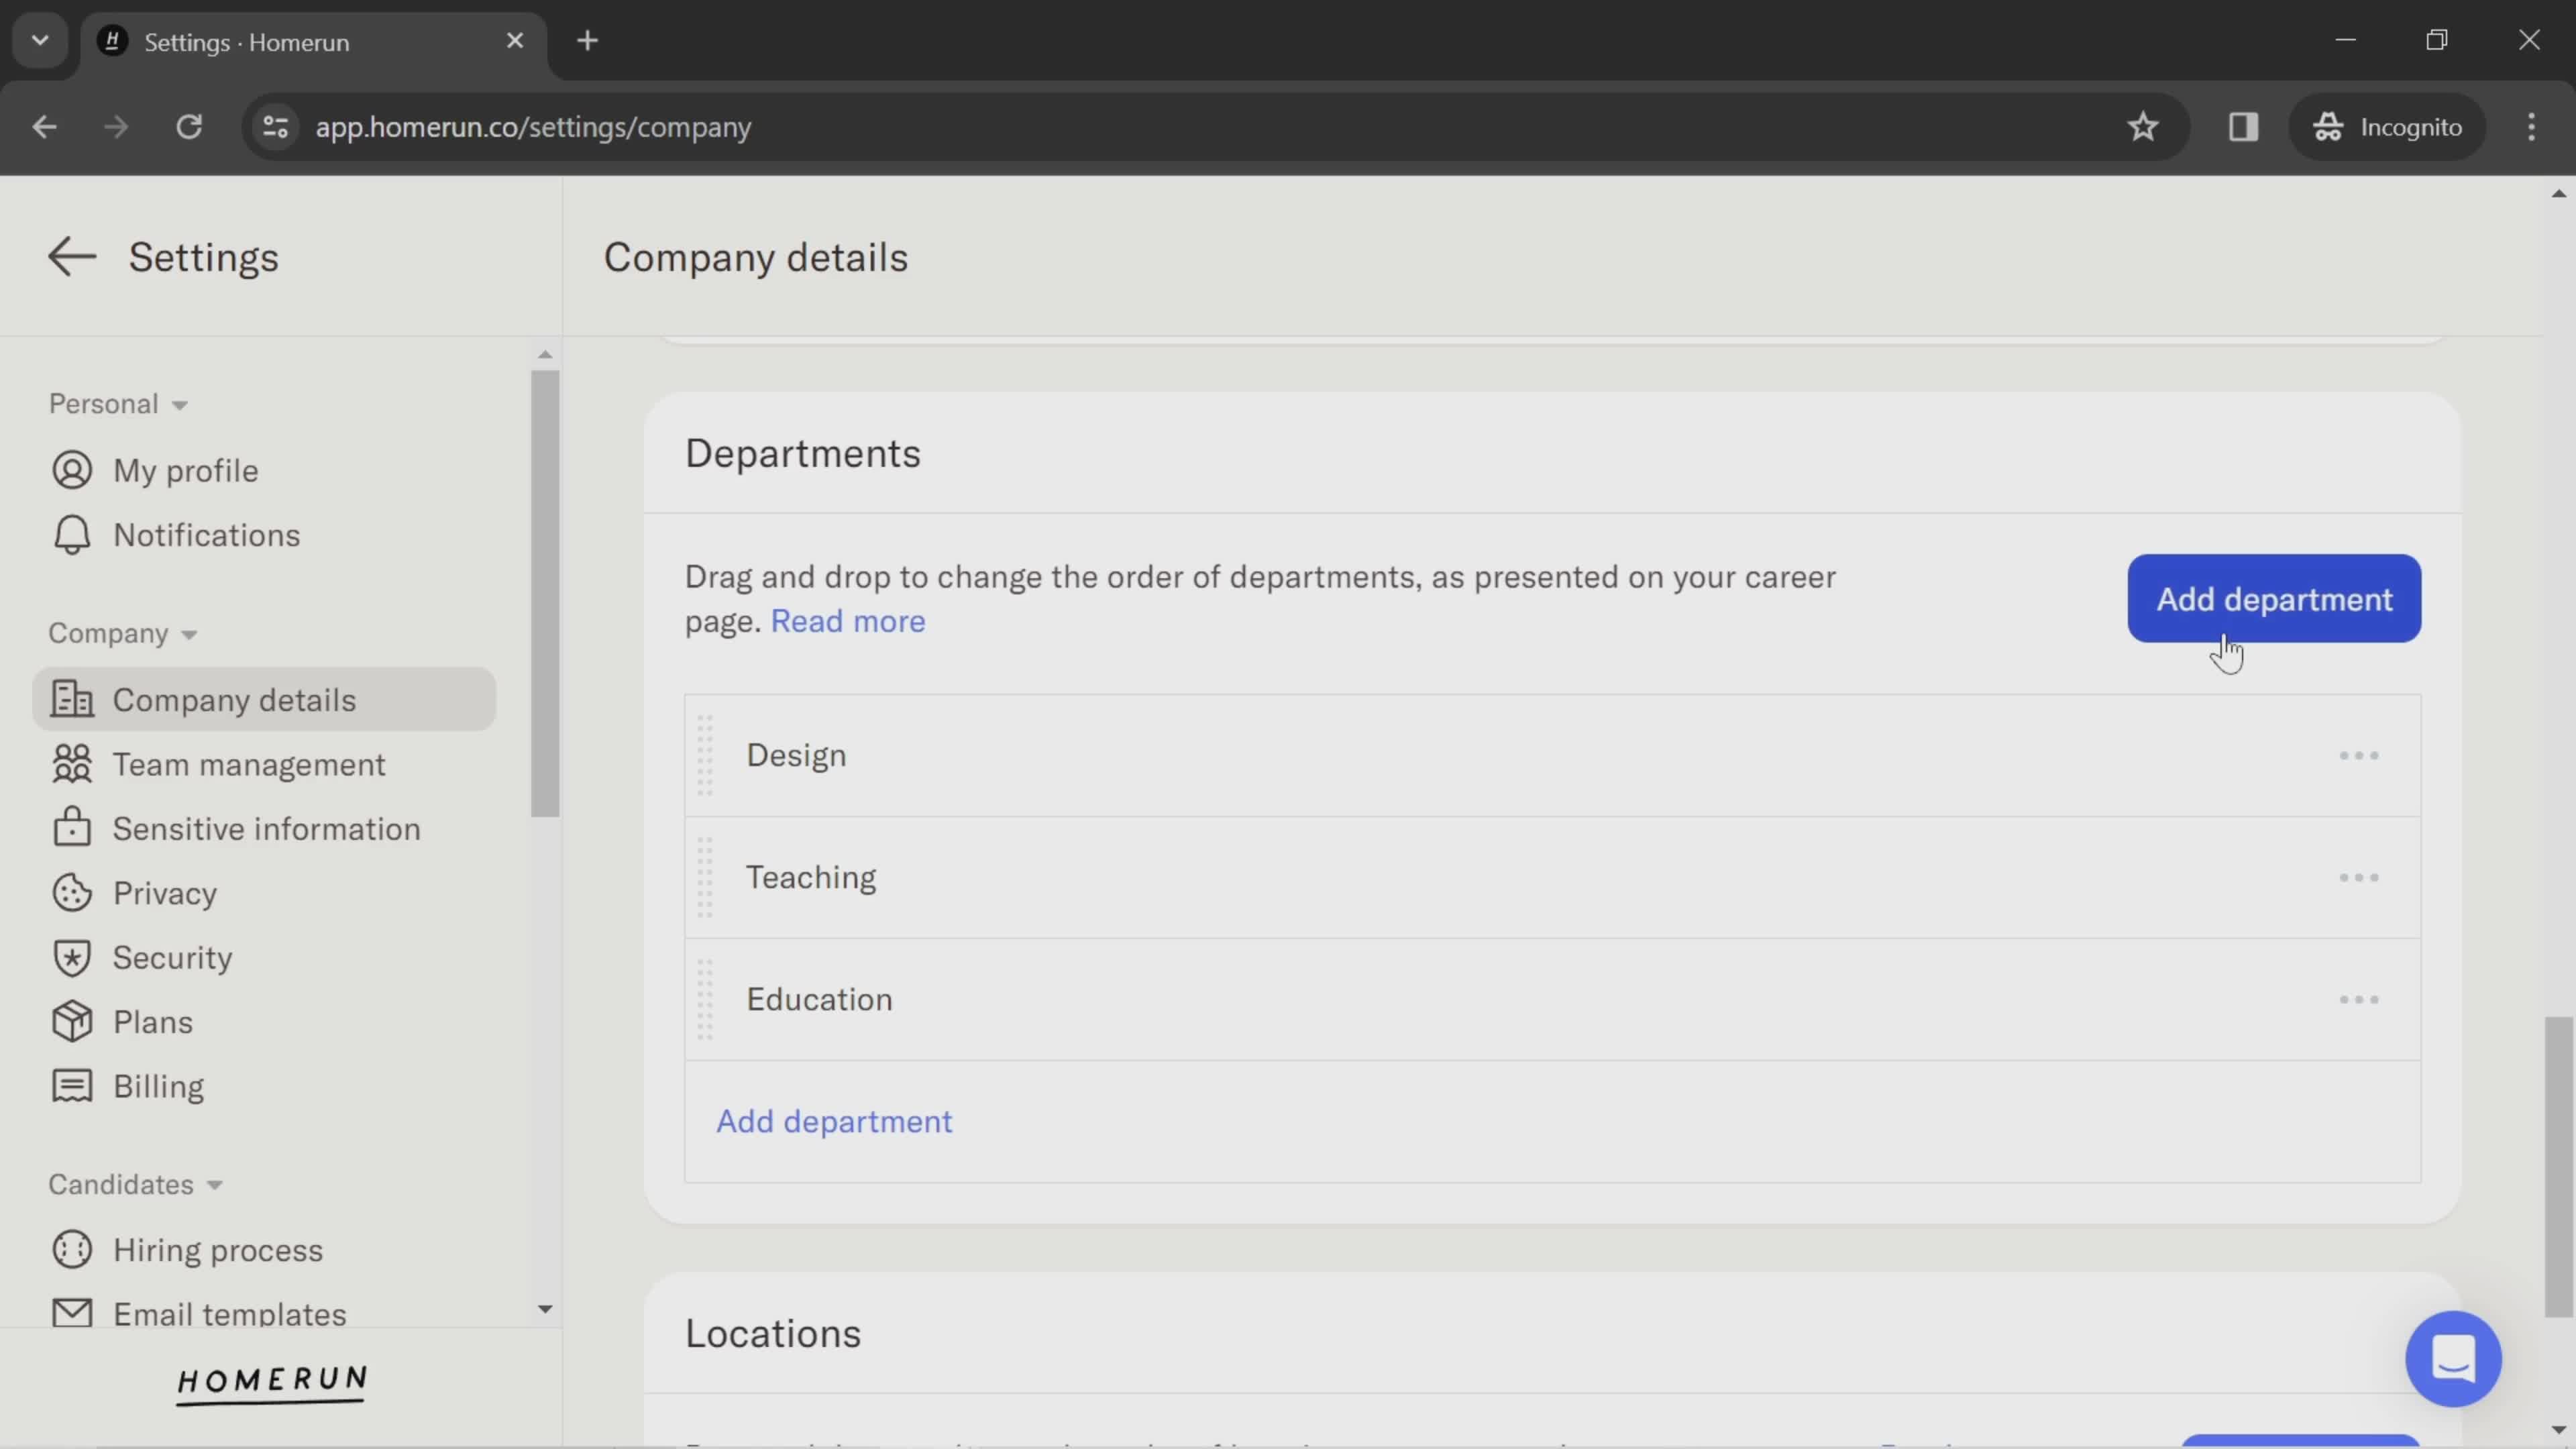The width and height of the screenshot is (2576, 1449).
Task: Collapse the Company section
Action: click(123, 633)
